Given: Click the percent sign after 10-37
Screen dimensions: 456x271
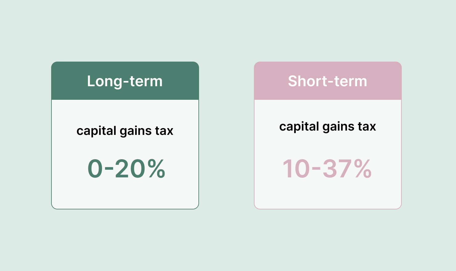Looking at the screenshot, I should pos(362,169).
